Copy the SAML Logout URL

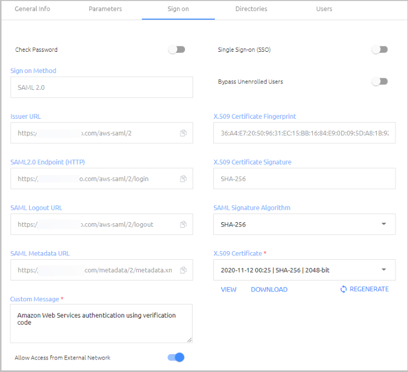pyautogui.click(x=183, y=224)
